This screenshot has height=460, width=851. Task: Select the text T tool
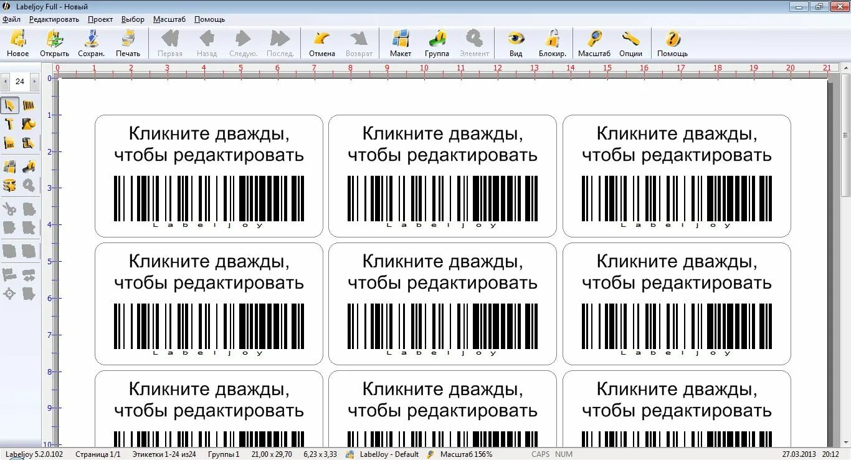(9, 124)
